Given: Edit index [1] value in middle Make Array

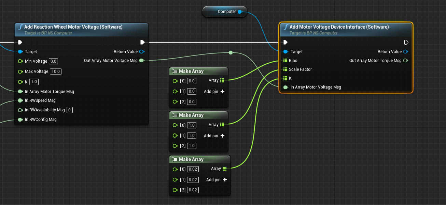Looking at the screenshot, I should click(192, 136).
